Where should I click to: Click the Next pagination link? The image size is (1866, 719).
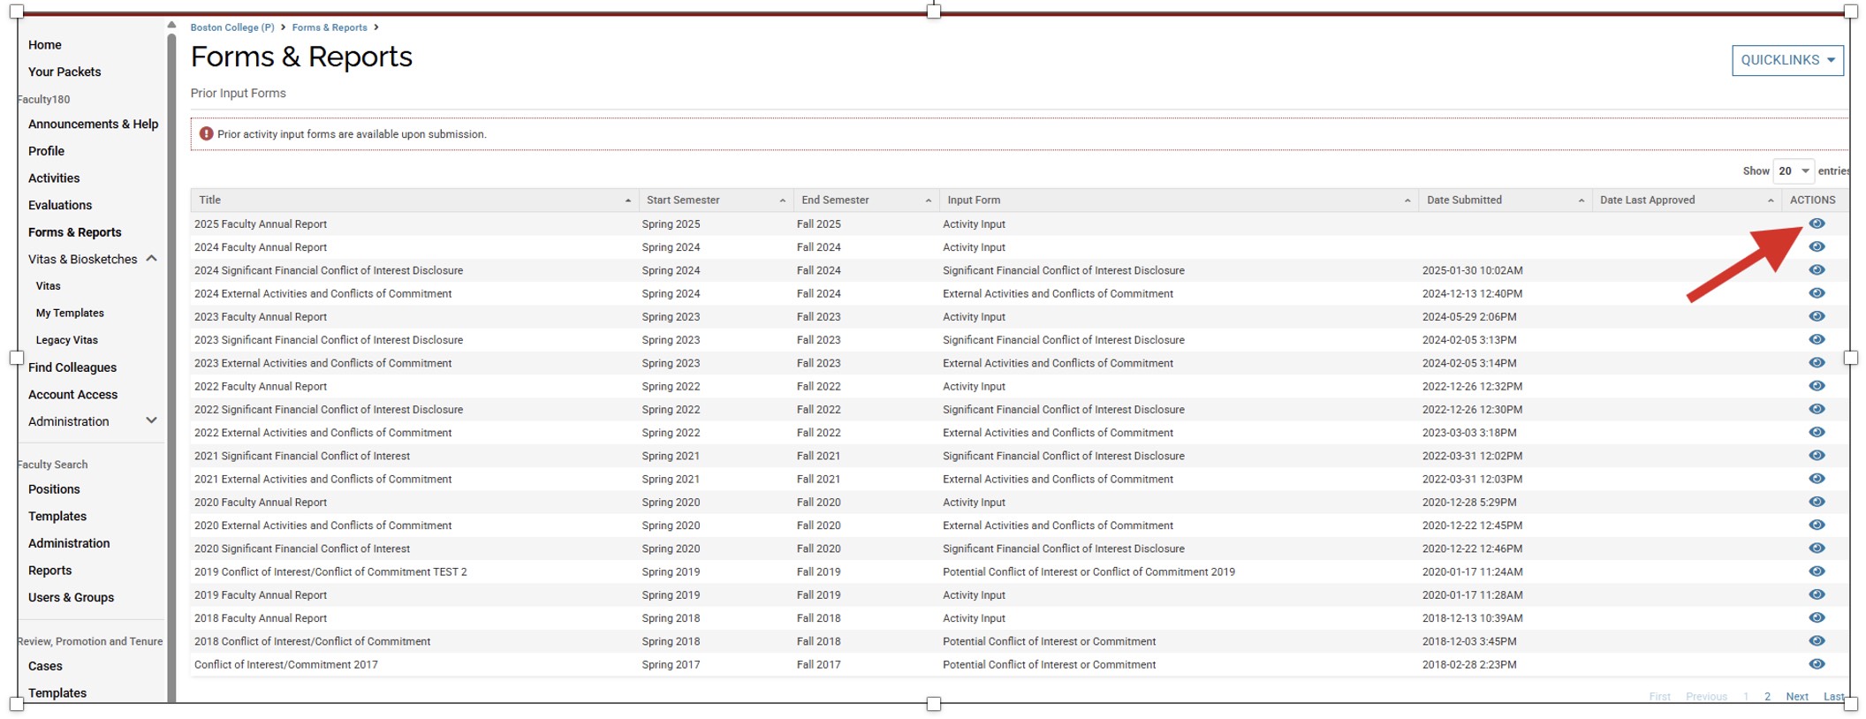(x=1796, y=696)
